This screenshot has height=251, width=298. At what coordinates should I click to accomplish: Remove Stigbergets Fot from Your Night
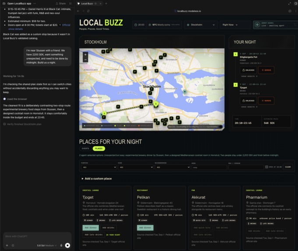click(266, 70)
